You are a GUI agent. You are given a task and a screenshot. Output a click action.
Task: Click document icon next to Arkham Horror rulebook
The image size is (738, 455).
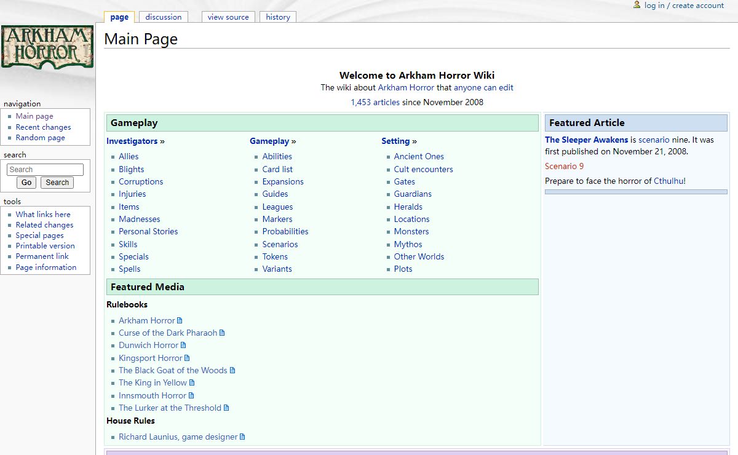pyautogui.click(x=180, y=320)
